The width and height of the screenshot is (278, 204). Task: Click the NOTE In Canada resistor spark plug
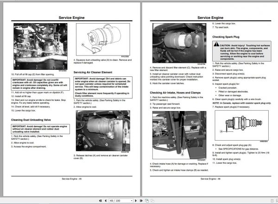[242, 103]
